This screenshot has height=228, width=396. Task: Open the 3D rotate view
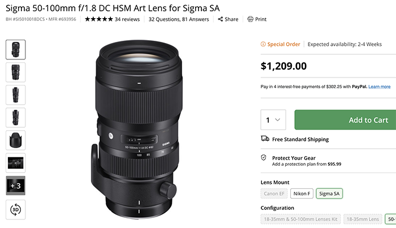[16, 210]
